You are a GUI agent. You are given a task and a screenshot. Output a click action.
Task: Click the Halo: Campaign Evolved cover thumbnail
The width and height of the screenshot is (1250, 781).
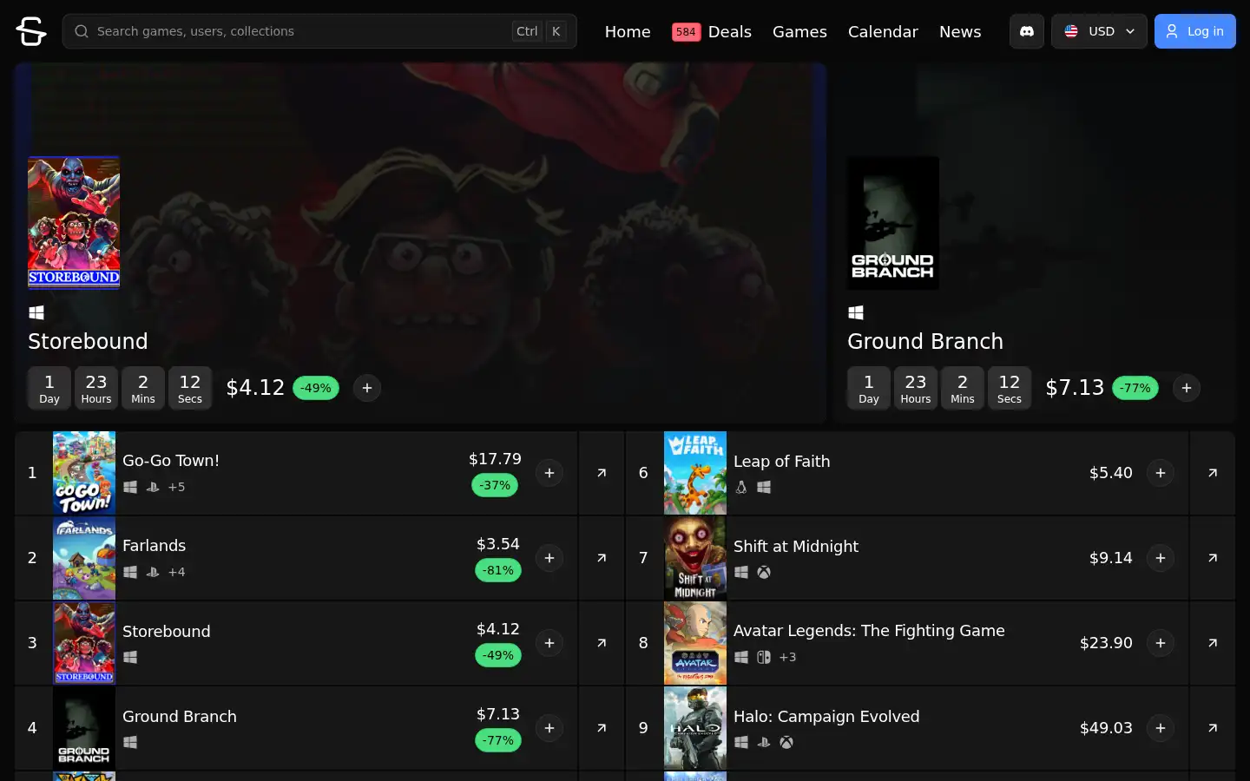[695, 728]
